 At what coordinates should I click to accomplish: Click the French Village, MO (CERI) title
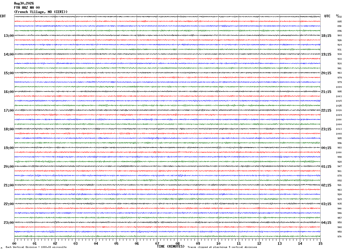point(41,12)
